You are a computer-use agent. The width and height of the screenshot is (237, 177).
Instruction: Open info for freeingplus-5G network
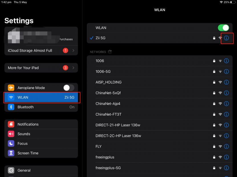(x=226, y=168)
